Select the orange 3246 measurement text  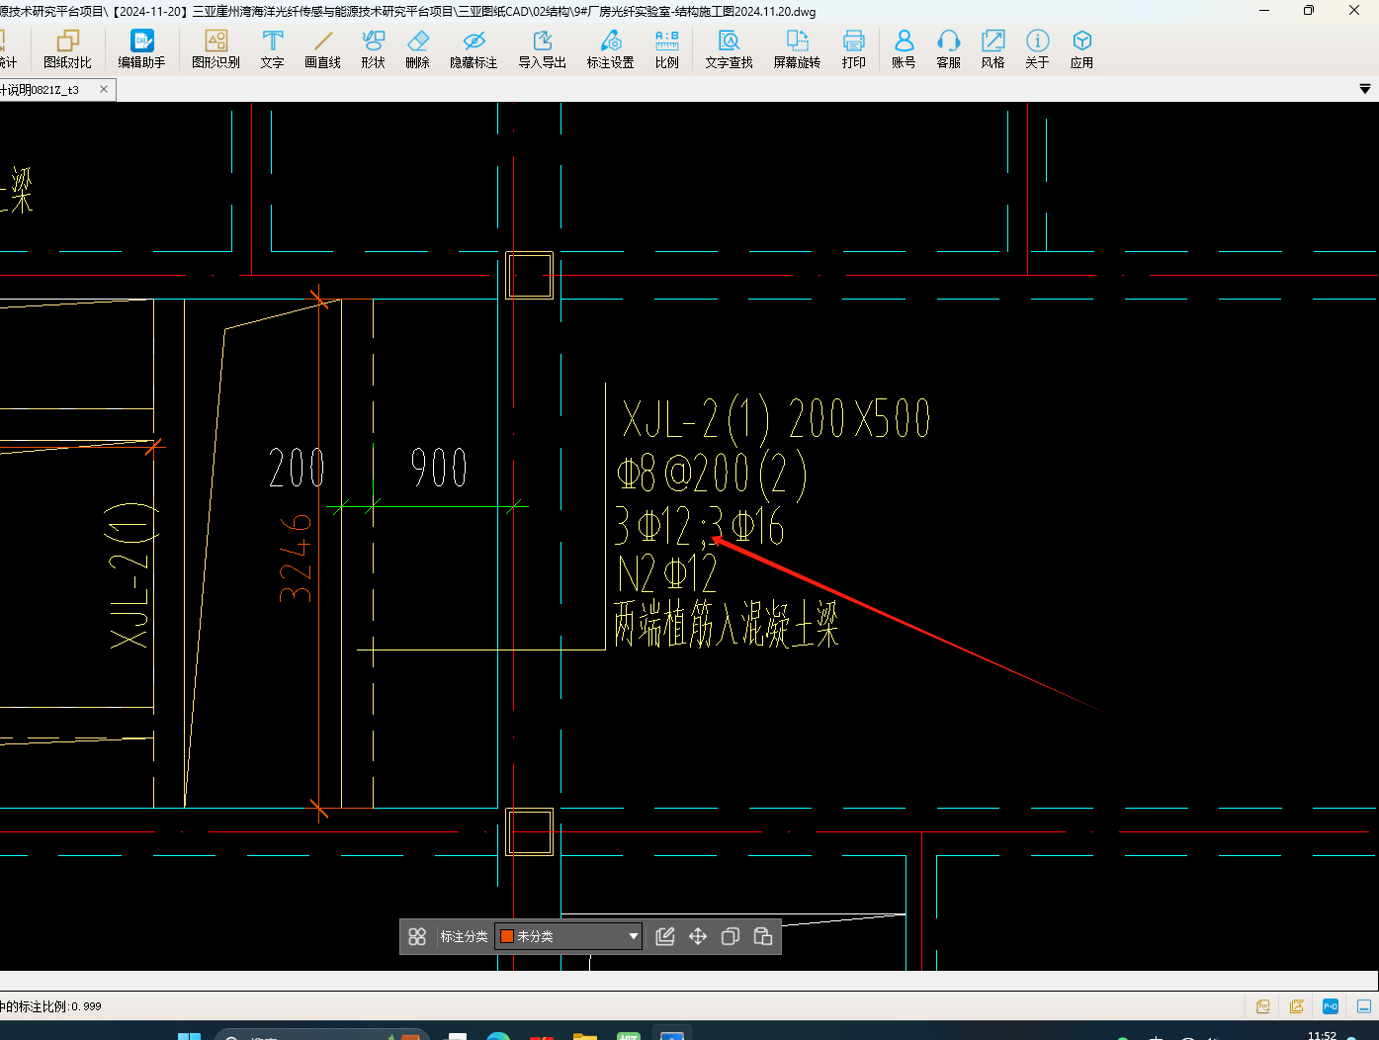[x=297, y=559]
